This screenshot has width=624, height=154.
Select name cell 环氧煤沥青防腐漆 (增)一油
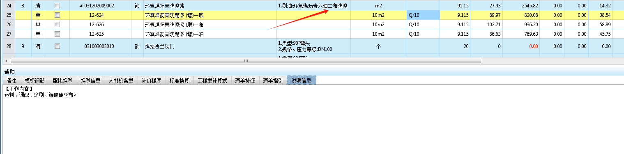pos(210,34)
